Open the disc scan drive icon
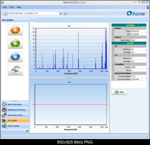This screenshot has width=150, height=145. pos(15,70)
